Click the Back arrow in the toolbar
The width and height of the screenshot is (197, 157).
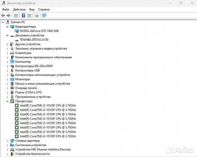coord(3,15)
